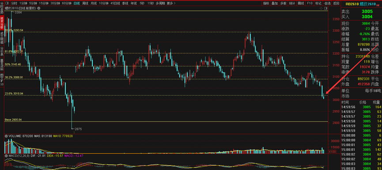Select the 15秒 period
Screen dimensions: 382x170
(151, 4)
